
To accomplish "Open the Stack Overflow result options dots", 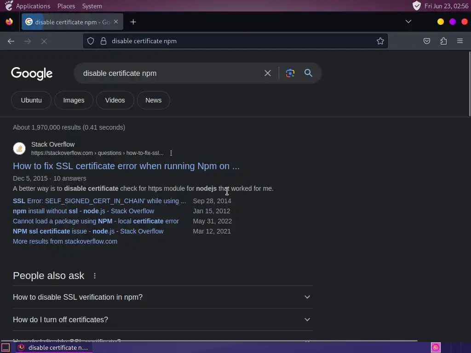I will (x=171, y=153).
